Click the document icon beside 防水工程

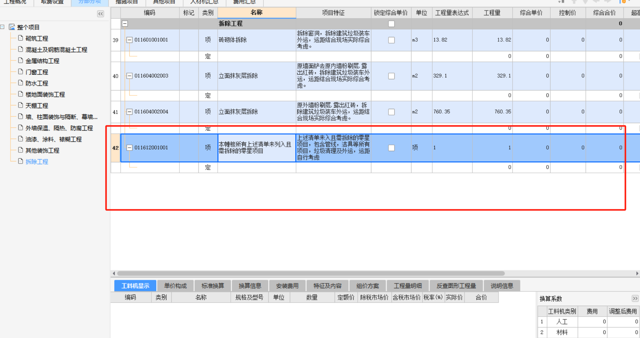pyautogui.click(x=21, y=83)
